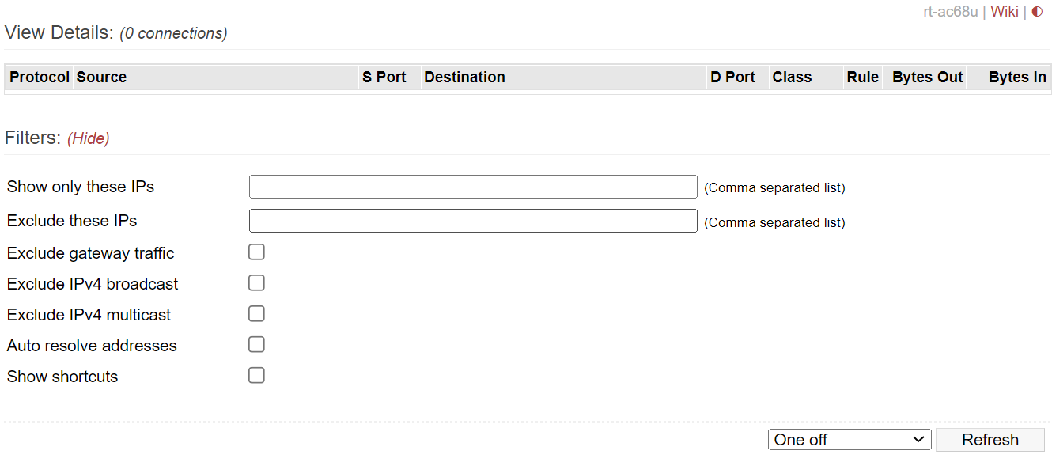The width and height of the screenshot is (1052, 462).
Task: Sort by Destination column header
Action: click(564, 77)
